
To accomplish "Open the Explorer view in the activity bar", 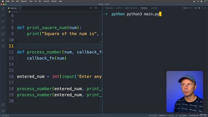I will pyautogui.click(x=3, y=9).
